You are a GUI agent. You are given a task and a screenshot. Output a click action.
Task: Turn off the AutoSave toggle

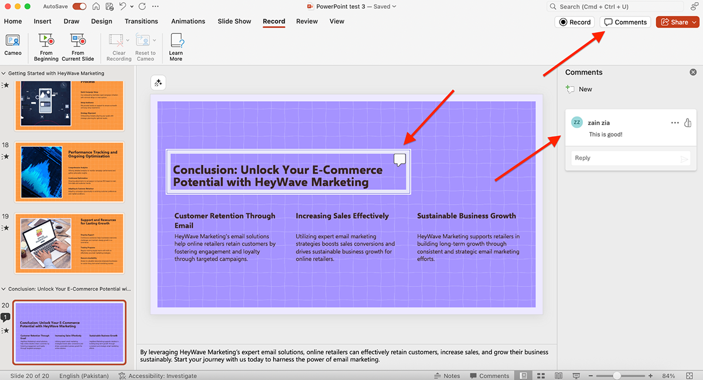click(79, 6)
